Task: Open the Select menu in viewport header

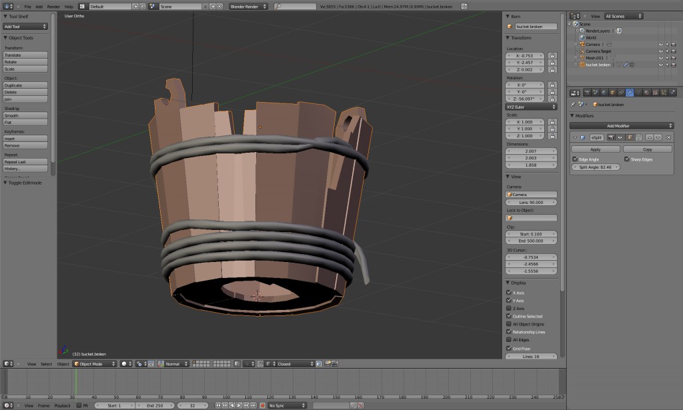Action: (46, 364)
